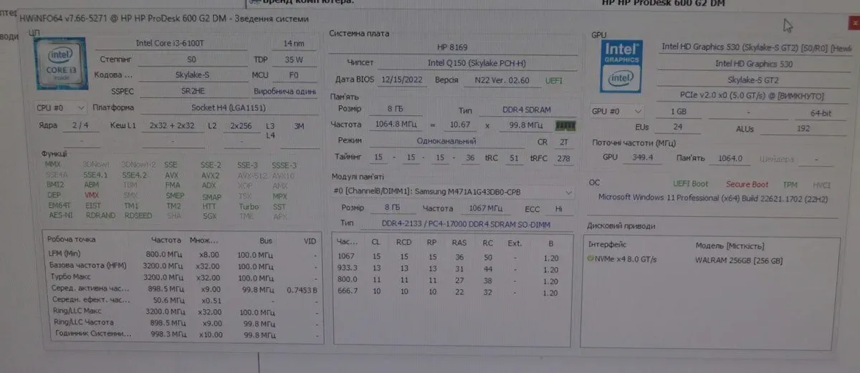The width and height of the screenshot is (860, 373).
Task: Click the HP 8169 motherboard field
Action: [454, 47]
